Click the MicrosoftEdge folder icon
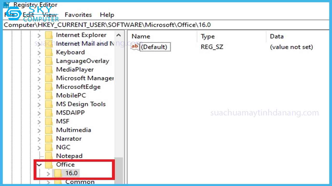The height and width of the screenshot is (186, 332). tap(49, 87)
